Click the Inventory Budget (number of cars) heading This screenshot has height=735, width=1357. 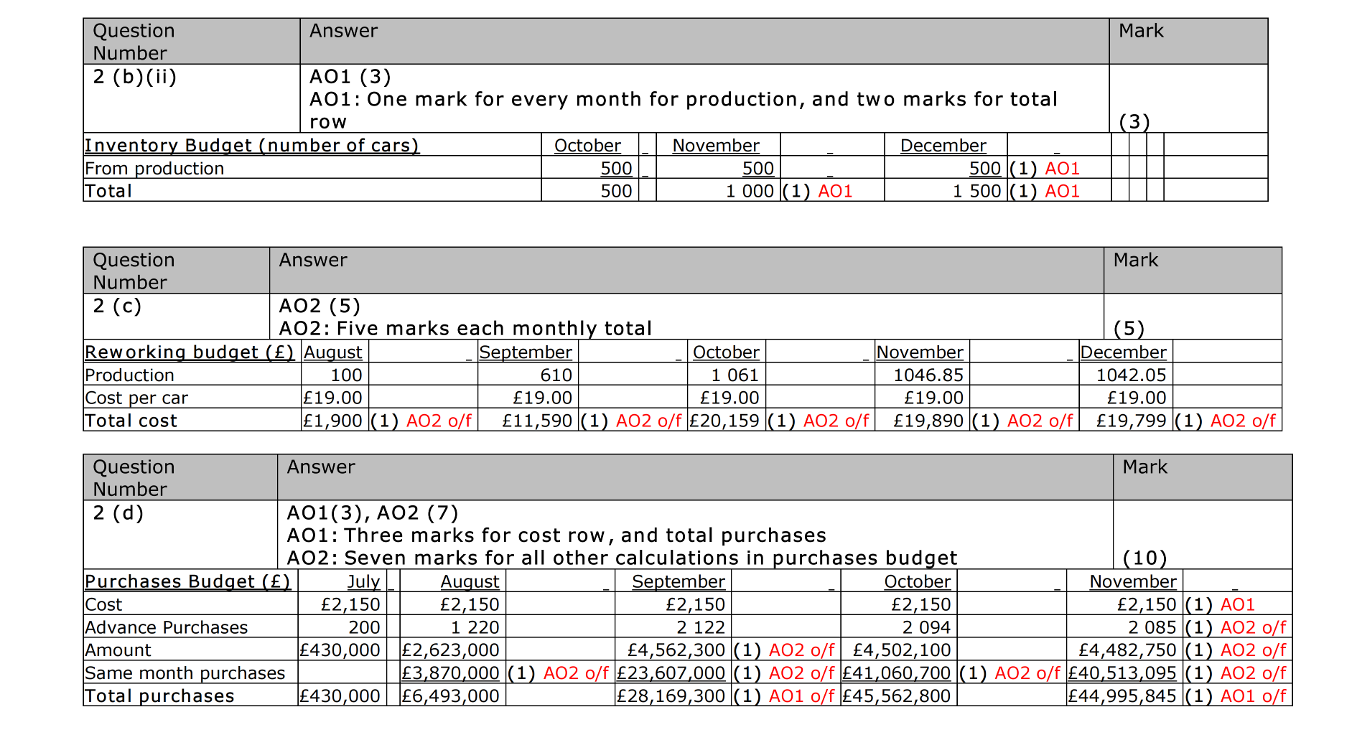coord(251,146)
